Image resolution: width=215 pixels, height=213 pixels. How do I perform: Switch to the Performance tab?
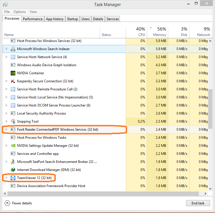pyautogui.click(x=33, y=19)
